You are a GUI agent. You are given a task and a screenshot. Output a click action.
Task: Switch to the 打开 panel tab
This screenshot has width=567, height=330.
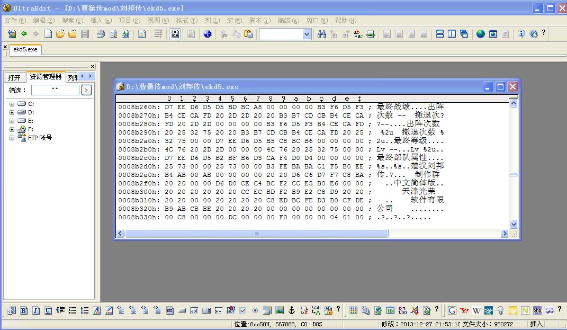pyautogui.click(x=14, y=77)
